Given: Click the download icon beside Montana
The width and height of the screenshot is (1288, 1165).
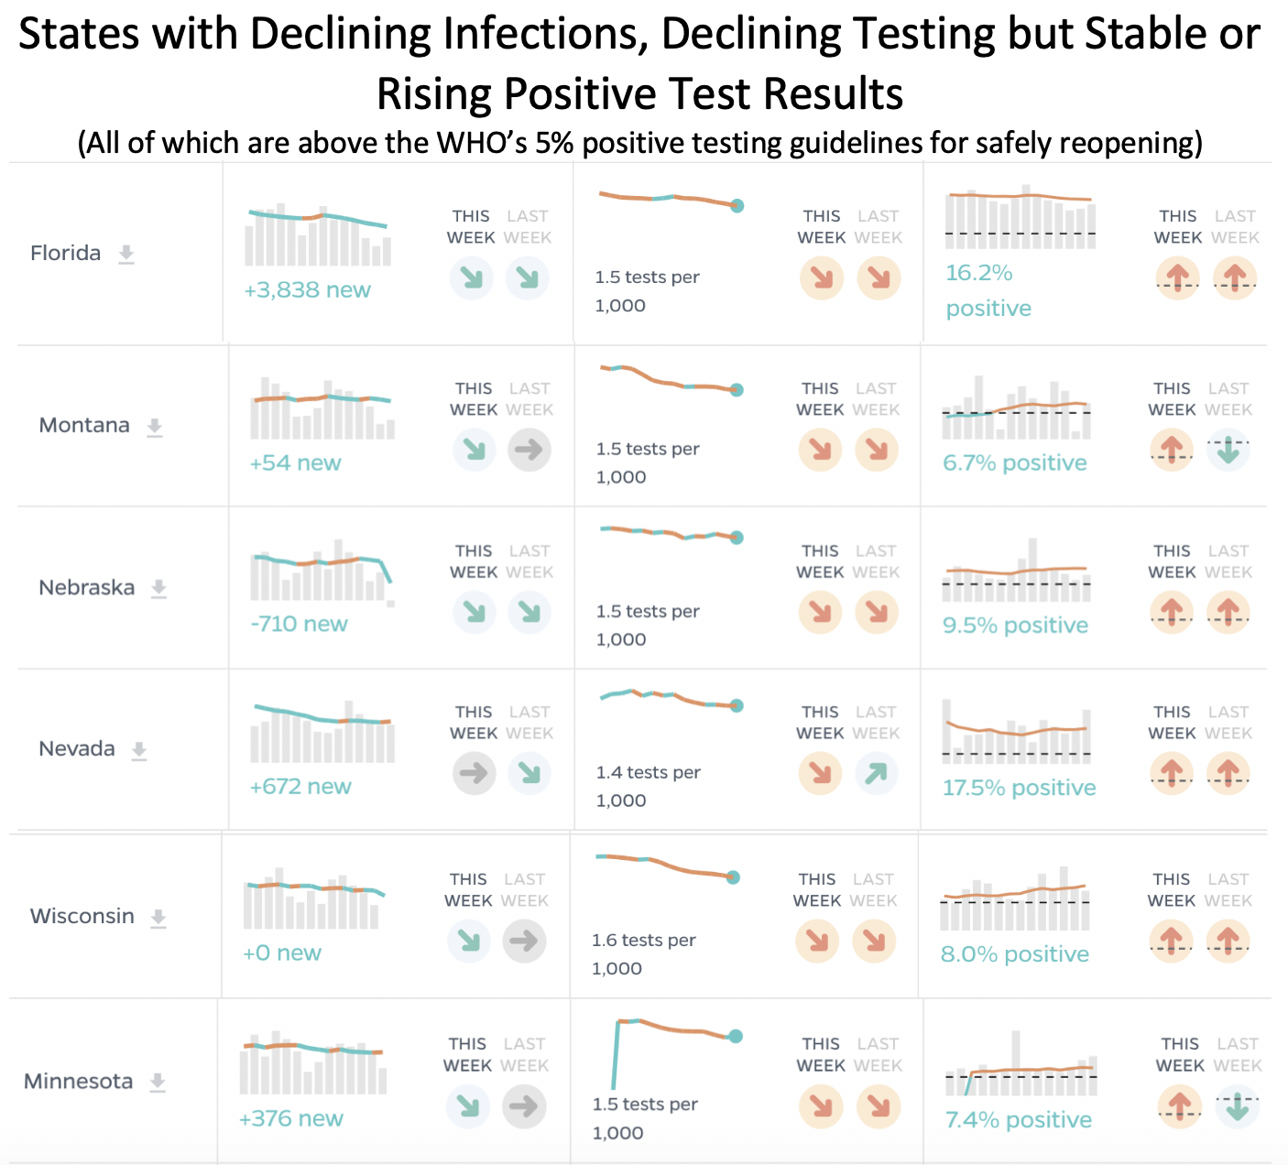Looking at the screenshot, I should (155, 427).
